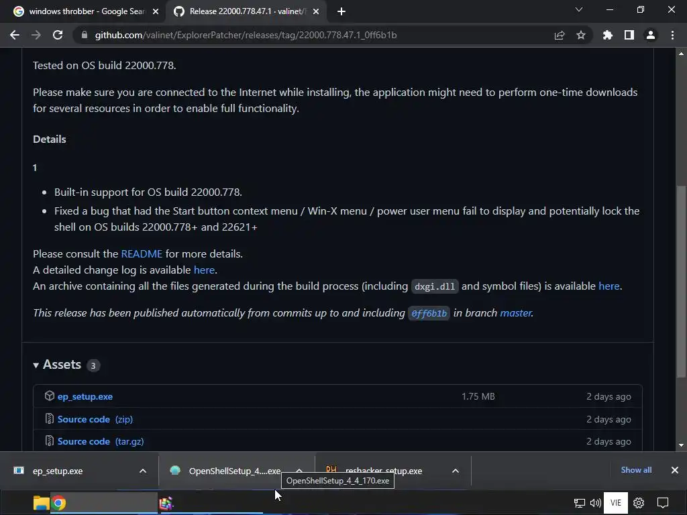Open the volume tray icon
The height and width of the screenshot is (515, 687).
point(595,503)
